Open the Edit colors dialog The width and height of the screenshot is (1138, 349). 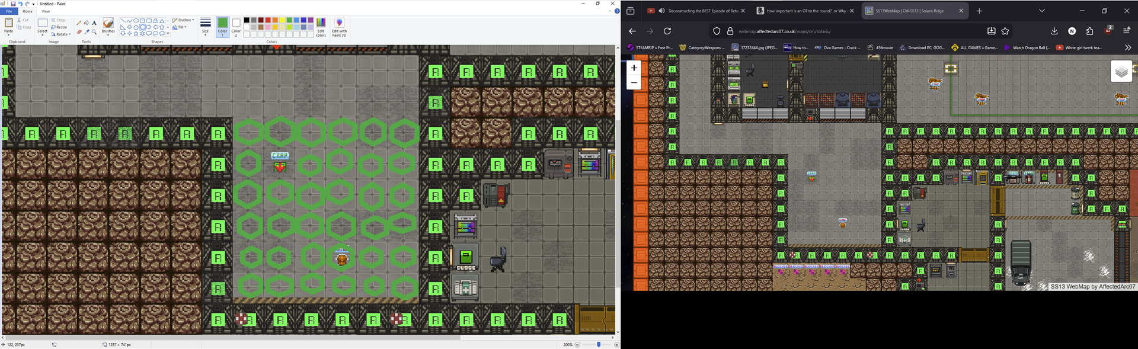point(321,27)
